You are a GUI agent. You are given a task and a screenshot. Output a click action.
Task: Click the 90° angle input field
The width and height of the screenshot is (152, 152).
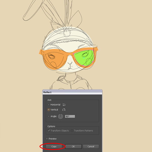coord(70,116)
